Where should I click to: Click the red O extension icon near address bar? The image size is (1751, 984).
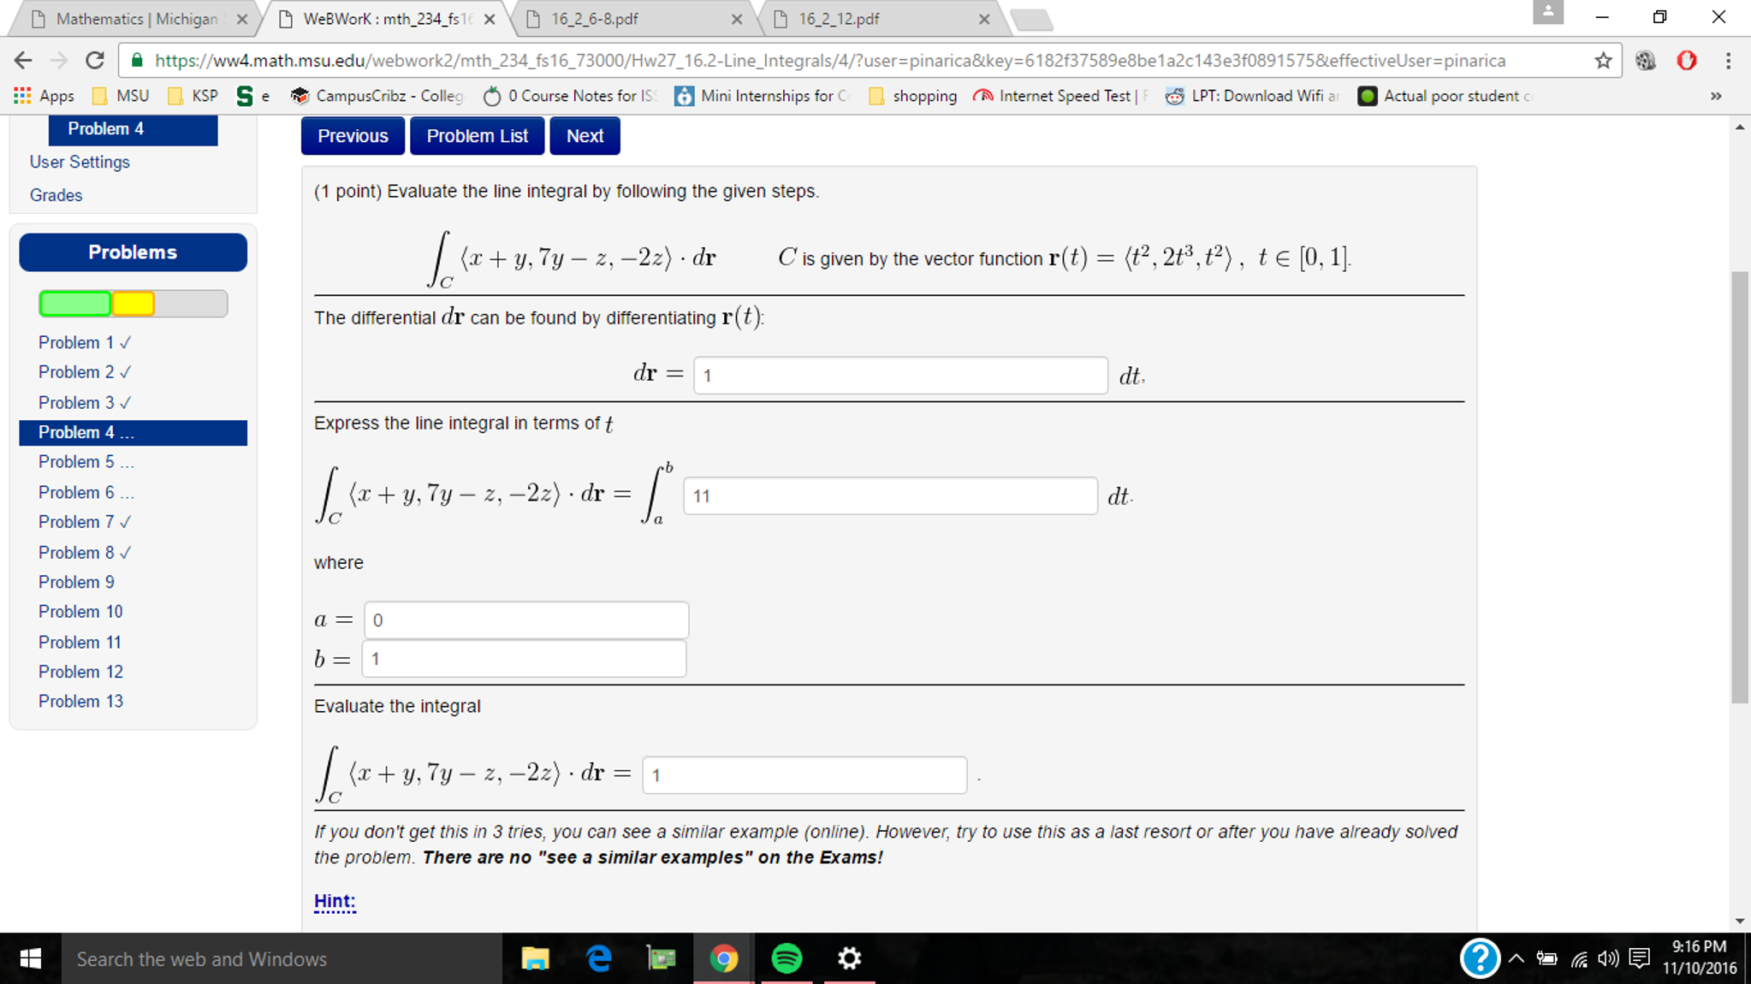pos(1686,60)
